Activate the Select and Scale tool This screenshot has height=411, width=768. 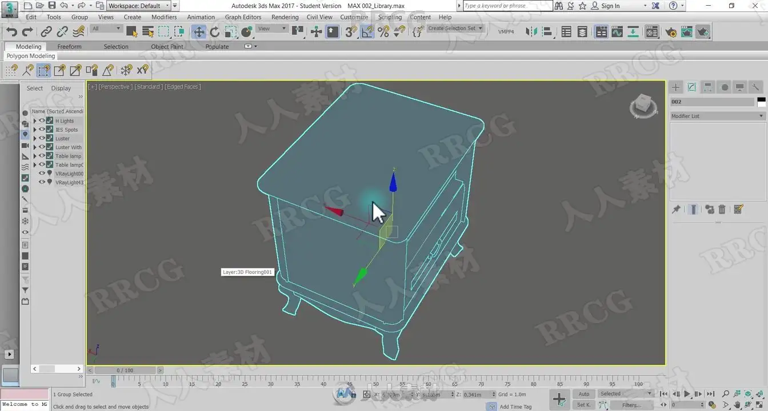coord(231,32)
